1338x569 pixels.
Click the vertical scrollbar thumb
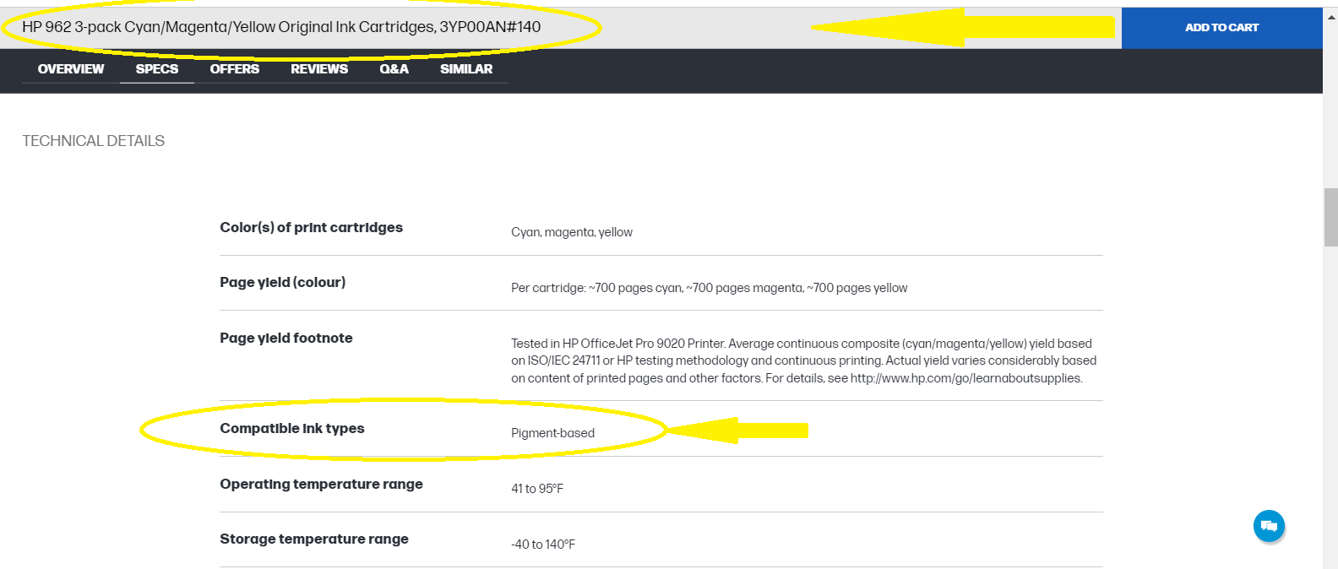[1330, 217]
